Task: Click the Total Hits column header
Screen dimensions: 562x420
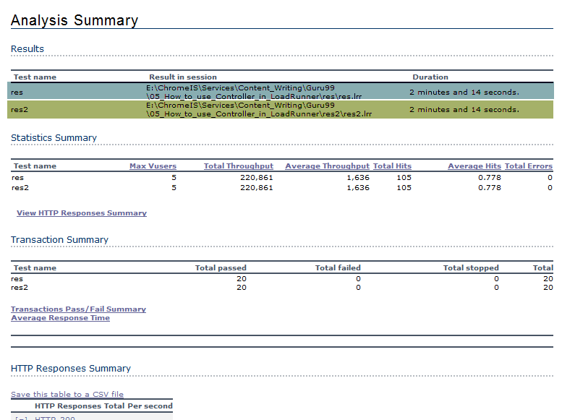Action: click(x=392, y=166)
